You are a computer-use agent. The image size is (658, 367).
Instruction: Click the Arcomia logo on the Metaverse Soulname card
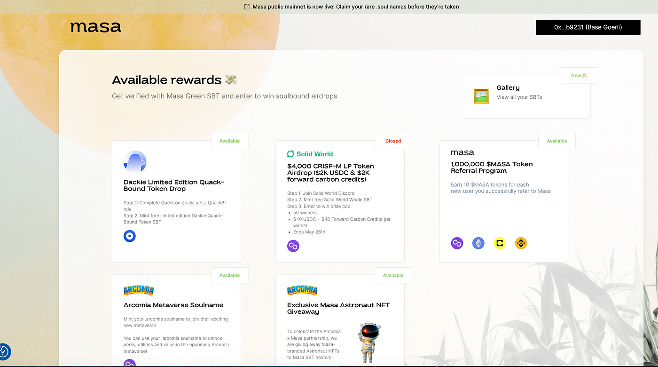139,290
